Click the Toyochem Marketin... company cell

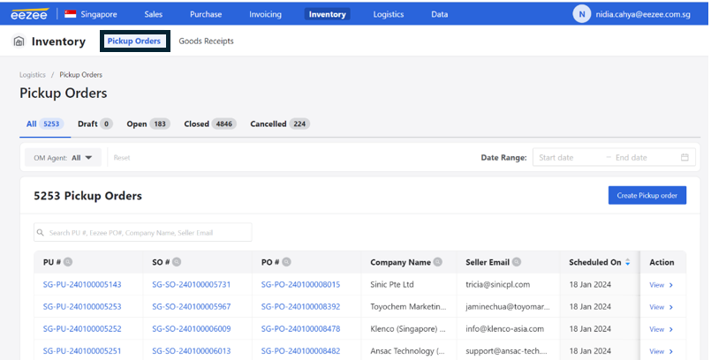point(408,306)
